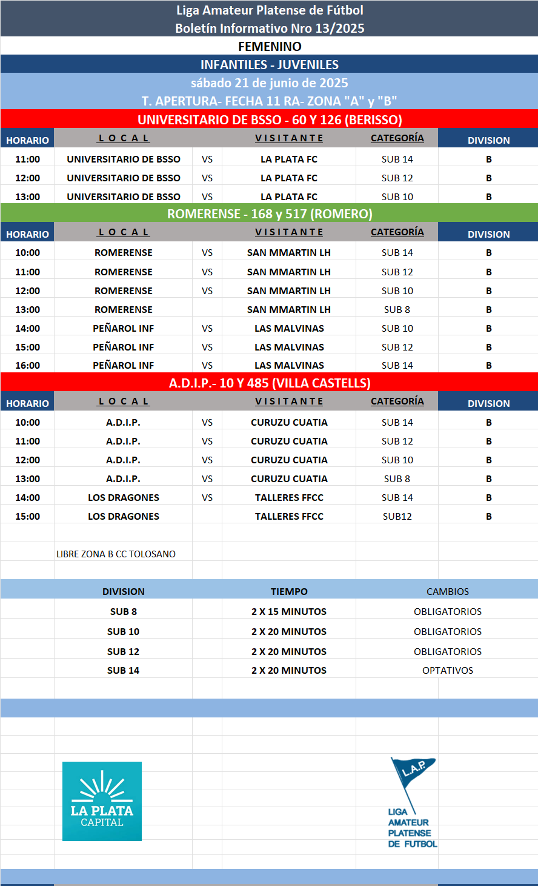Click the 2 X 15 MINUTOS cell
This screenshot has height=886, width=538.
pyautogui.click(x=289, y=611)
